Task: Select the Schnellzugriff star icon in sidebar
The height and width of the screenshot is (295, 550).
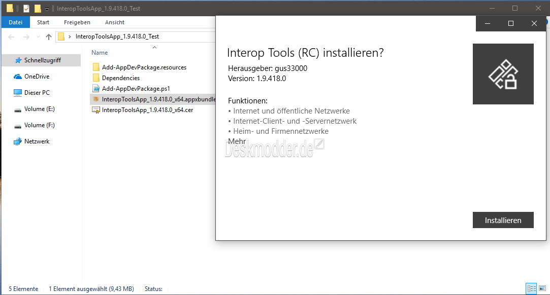Action: point(18,60)
